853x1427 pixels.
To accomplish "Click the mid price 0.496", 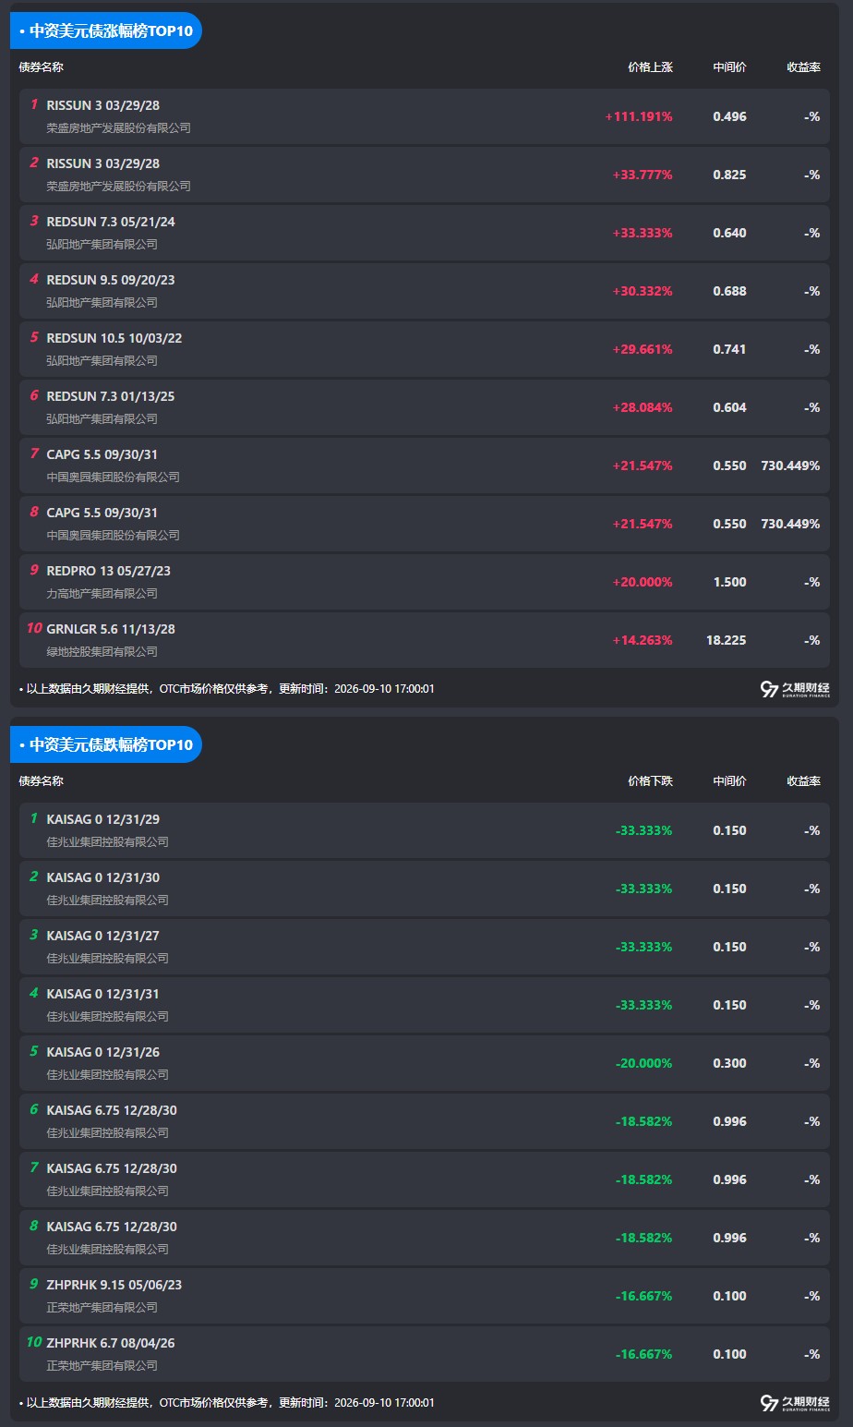I will point(729,116).
